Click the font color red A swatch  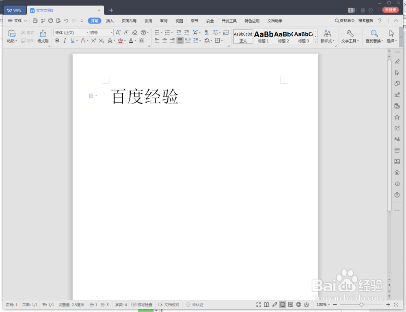pos(131,41)
